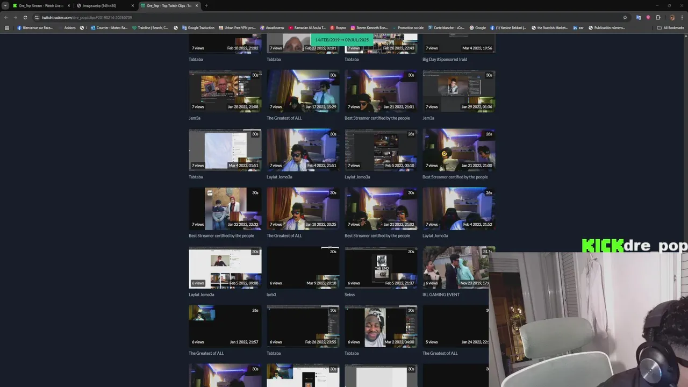
Task: Play The Greatest of ALL clip Jan 18 2022
Action: pyautogui.click(x=303, y=209)
